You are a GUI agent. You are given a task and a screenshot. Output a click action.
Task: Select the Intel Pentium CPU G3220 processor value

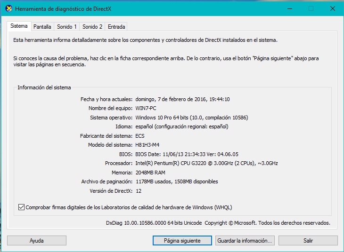206,163
